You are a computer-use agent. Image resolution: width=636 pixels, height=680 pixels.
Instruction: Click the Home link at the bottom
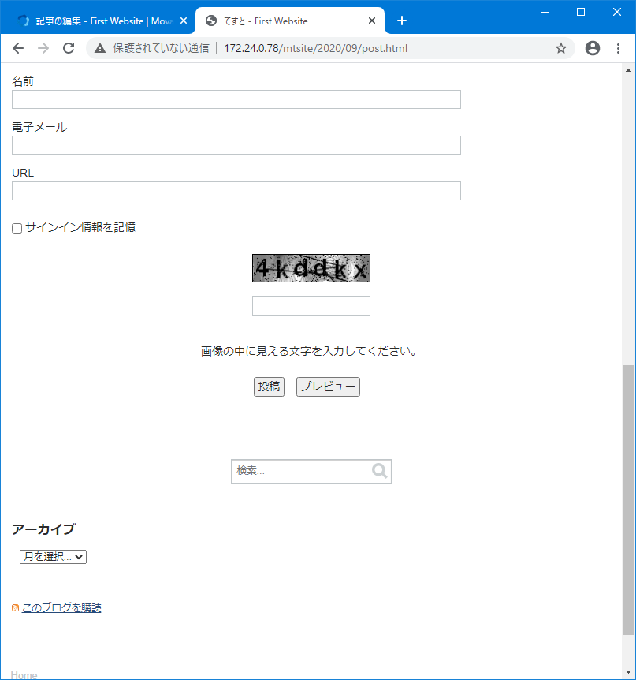pos(23,675)
